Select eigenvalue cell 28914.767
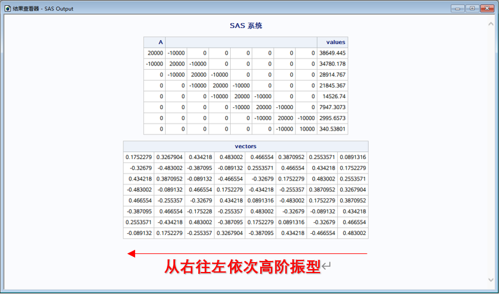Viewport: 499px width, 294px height. [x=332, y=75]
